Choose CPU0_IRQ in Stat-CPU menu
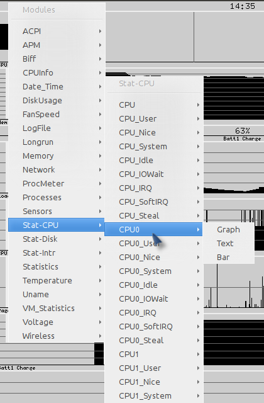Image resolution: width=264 pixels, height=403 pixels. [x=153, y=313]
